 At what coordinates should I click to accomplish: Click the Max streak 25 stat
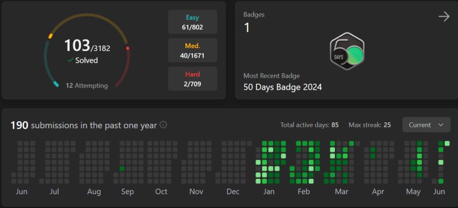[369, 125]
